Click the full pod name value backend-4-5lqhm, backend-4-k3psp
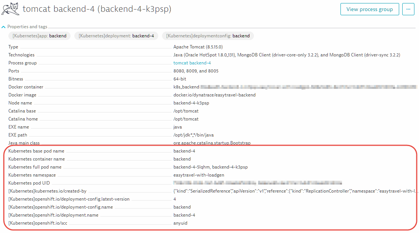This screenshot has width=419, height=233. click(x=210, y=167)
